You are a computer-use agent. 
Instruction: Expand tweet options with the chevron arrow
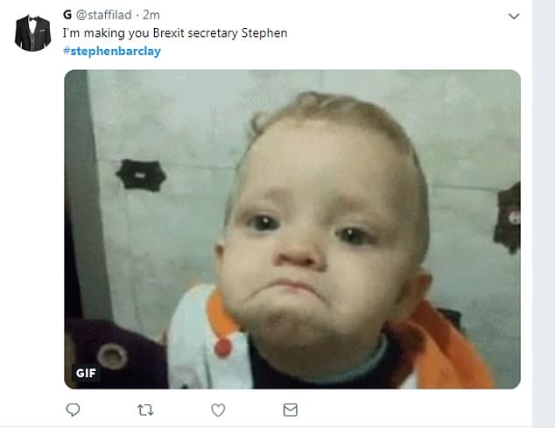click(514, 17)
